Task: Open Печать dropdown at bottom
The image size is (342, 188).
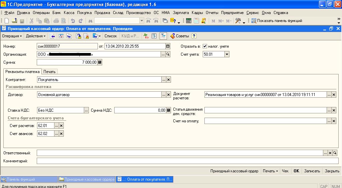Action: 271,171
